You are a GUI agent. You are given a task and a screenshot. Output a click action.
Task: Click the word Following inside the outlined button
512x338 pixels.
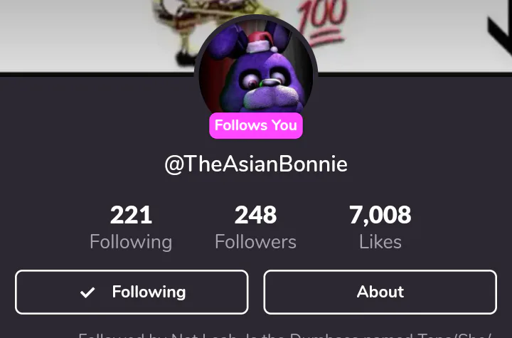(x=149, y=292)
